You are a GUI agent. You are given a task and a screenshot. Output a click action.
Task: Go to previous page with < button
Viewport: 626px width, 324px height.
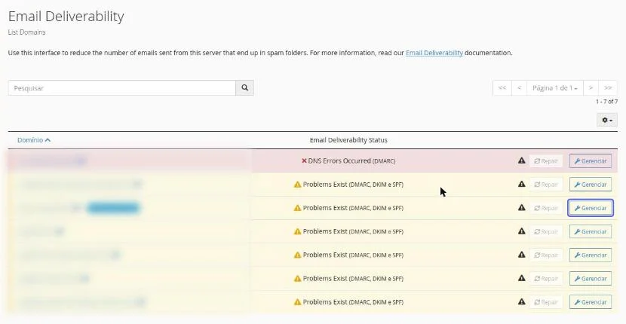519,88
